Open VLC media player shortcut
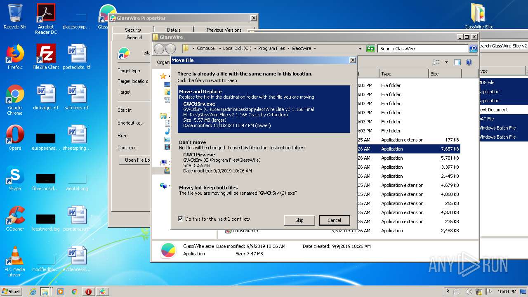Image resolution: width=528 pixels, height=297 pixels. [x=15, y=262]
